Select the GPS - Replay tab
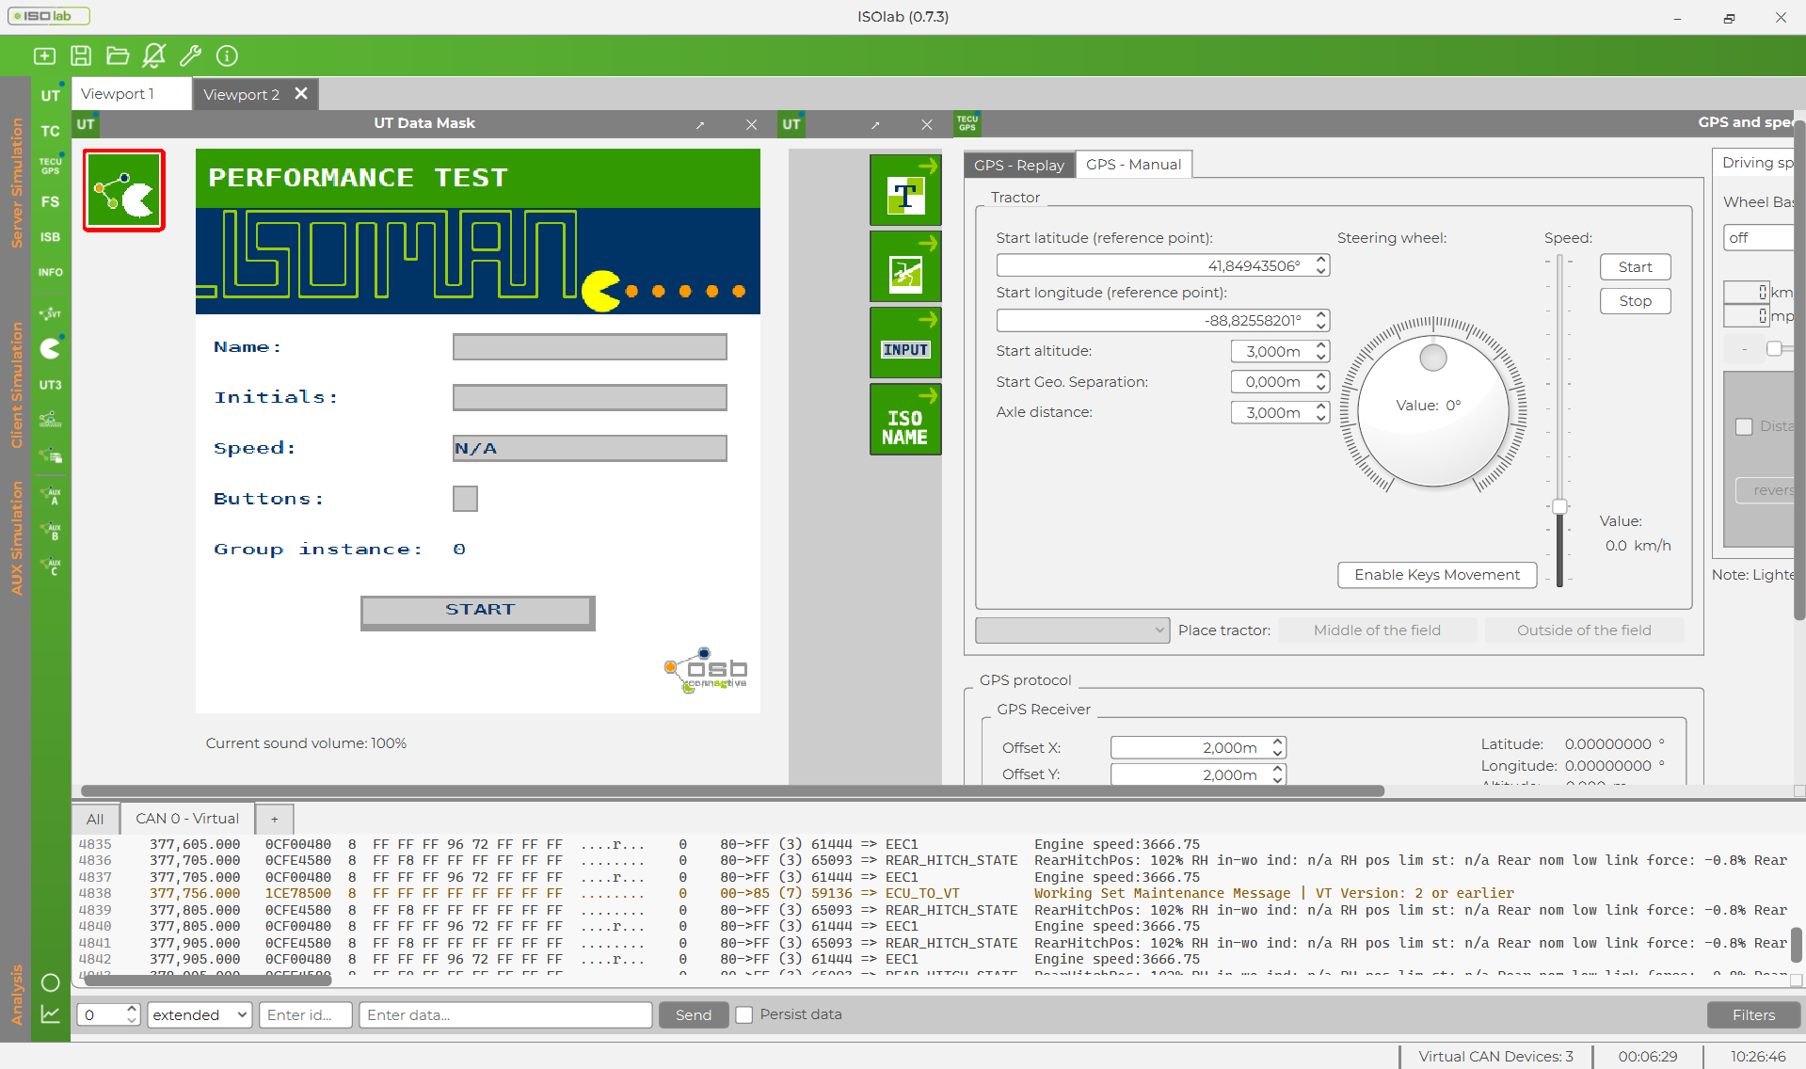1806x1069 pixels. [1019, 166]
